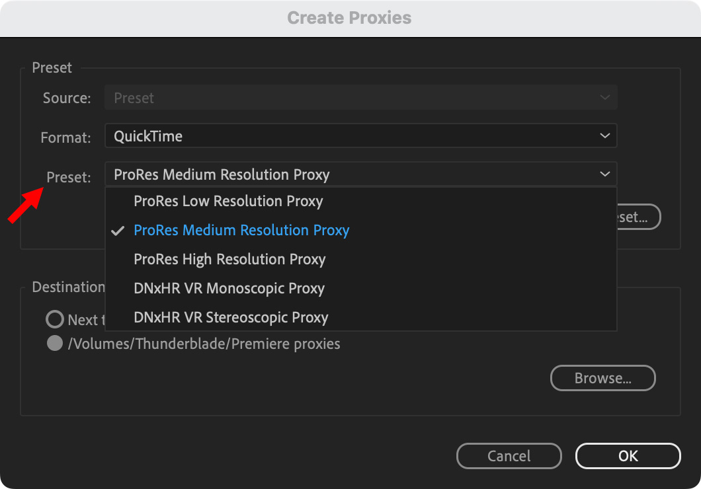Click checked ProRes Medium Resolution Proxy menu item

[x=241, y=231]
